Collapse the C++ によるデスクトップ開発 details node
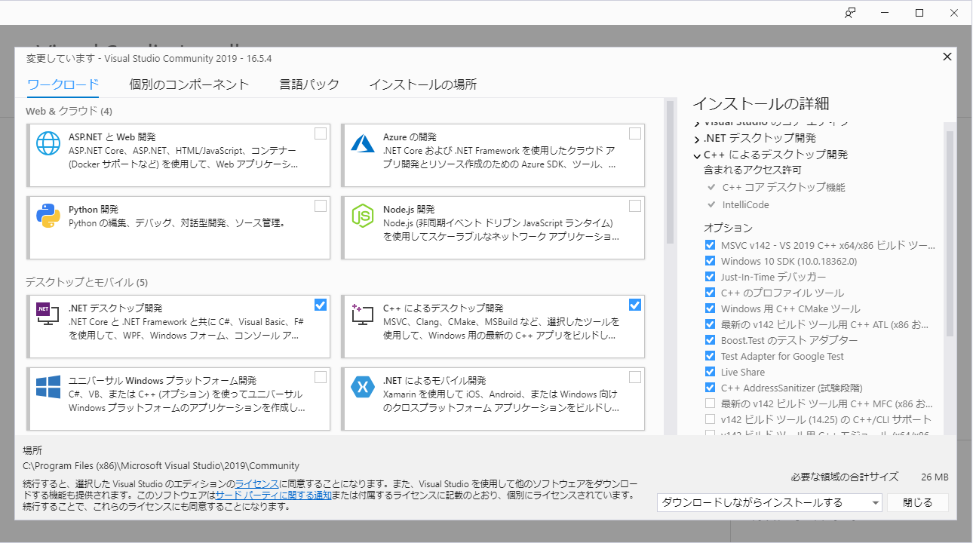This screenshot has width=973, height=543. point(697,155)
